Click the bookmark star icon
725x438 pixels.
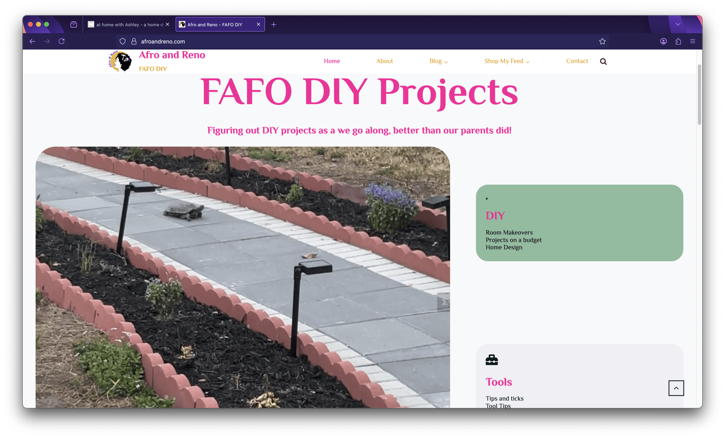tap(602, 41)
